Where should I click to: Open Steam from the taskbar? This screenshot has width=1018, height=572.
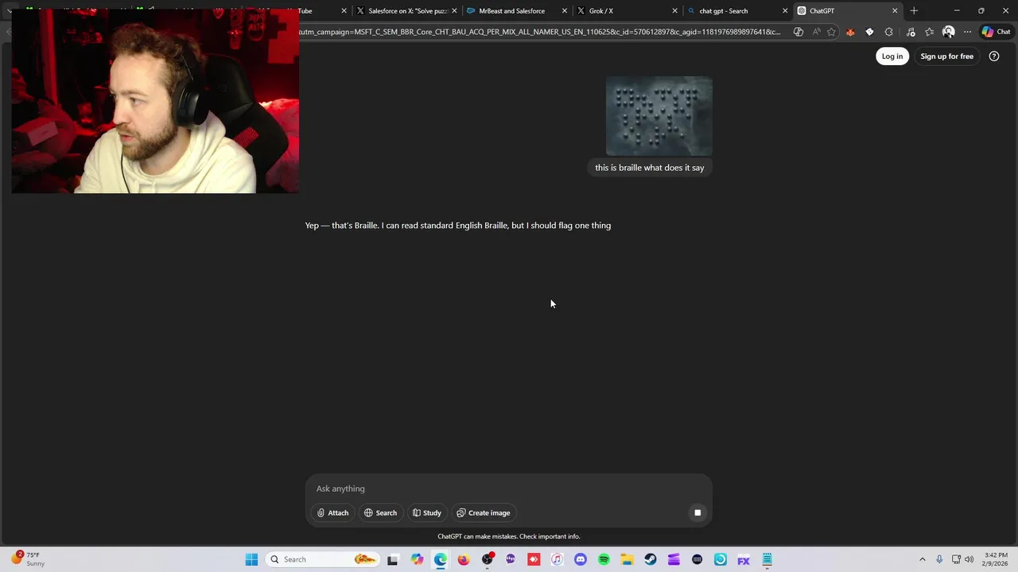click(650, 559)
